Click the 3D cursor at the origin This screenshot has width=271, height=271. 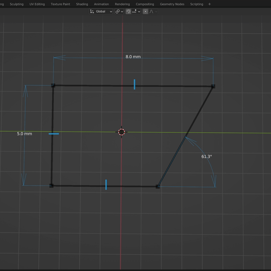(x=122, y=132)
